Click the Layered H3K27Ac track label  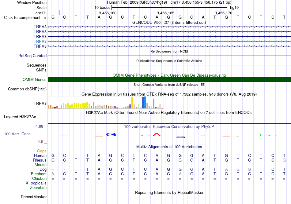tap(20, 117)
